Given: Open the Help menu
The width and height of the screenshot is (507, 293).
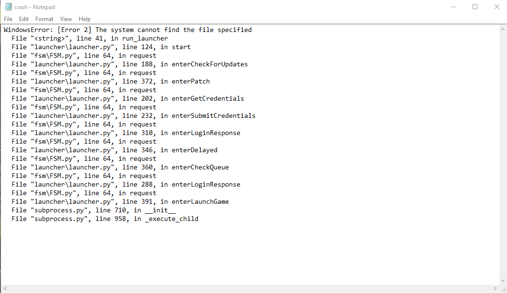Looking at the screenshot, I should [x=84, y=19].
